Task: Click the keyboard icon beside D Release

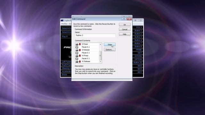Action: 77,50
